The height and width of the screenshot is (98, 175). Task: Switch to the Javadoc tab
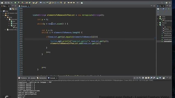[32, 78]
